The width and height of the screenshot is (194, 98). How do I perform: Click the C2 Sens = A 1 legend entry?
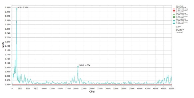pos(180,18)
